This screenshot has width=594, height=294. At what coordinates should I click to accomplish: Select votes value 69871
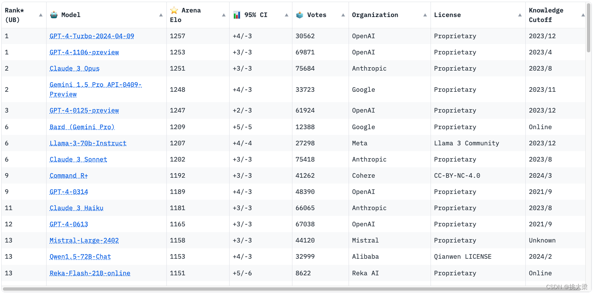click(321, 52)
